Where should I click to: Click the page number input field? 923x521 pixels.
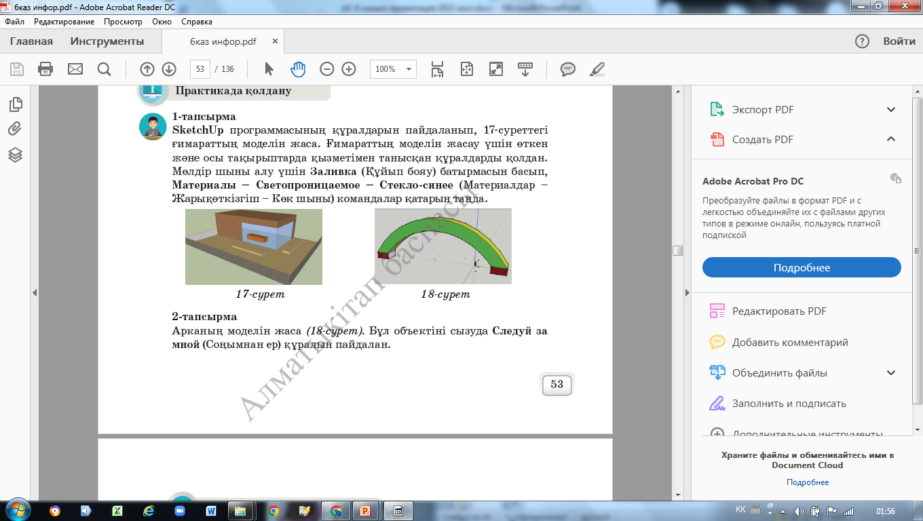200,69
